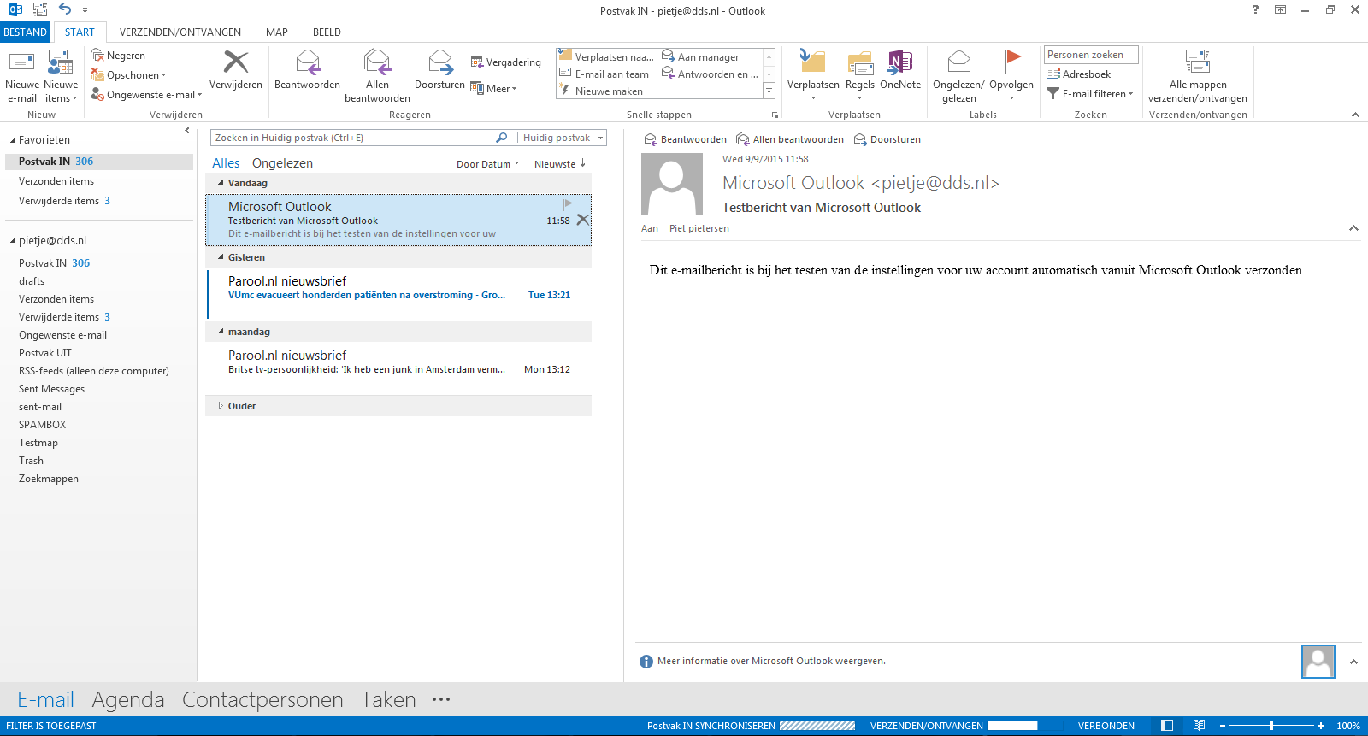Expand the Ouder message group
This screenshot has height=736, width=1368.
pos(221,406)
